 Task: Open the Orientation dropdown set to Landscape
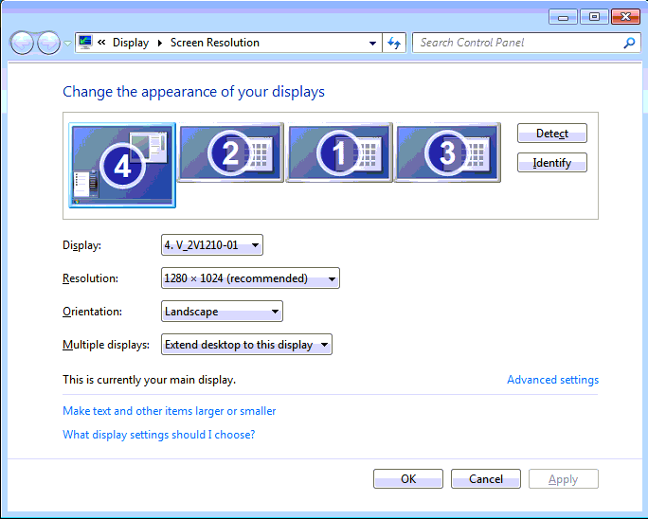pyautogui.click(x=222, y=312)
